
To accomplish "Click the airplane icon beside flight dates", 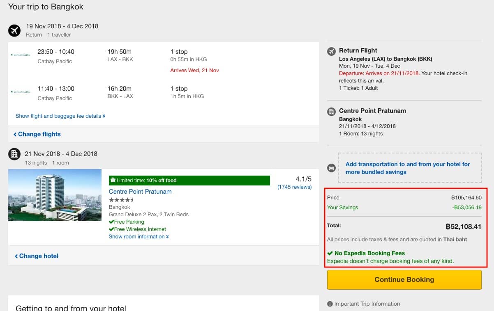I will point(14,30).
